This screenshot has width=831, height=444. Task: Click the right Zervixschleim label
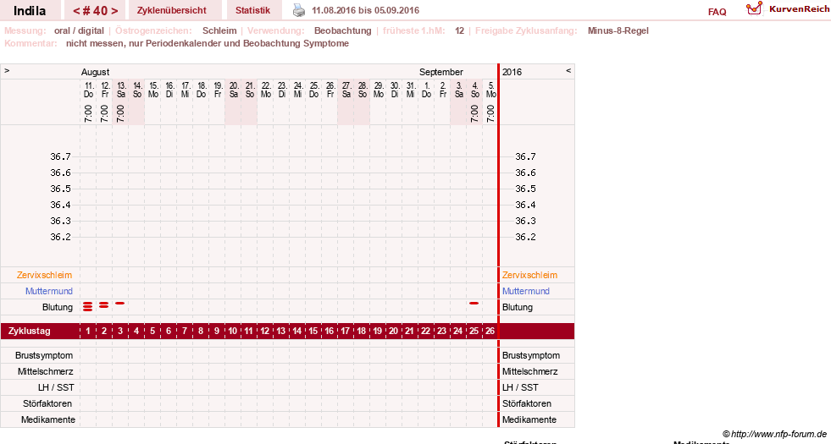(x=529, y=275)
